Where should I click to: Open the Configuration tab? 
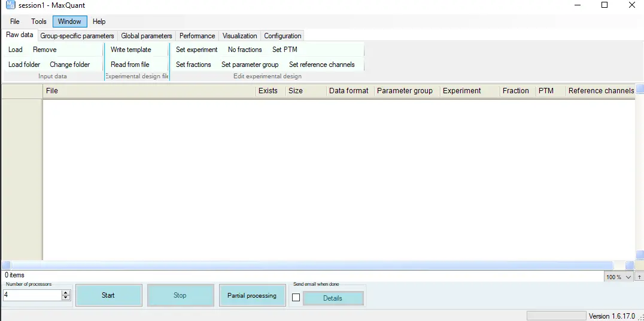click(282, 36)
